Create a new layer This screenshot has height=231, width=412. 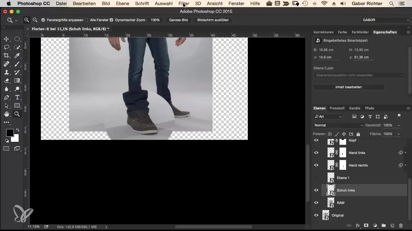click(392, 226)
